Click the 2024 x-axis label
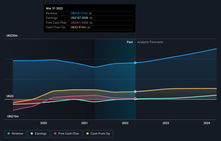The width and height of the screenshot is (221, 141). point(207,123)
